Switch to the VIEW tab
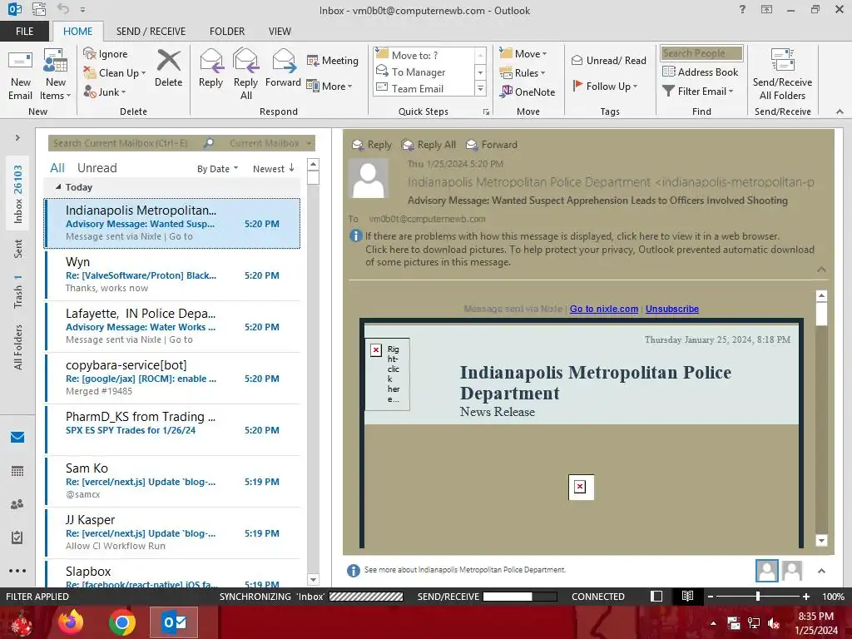Image resolution: width=852 pixels, height=639 pixels. click(280, 32)
